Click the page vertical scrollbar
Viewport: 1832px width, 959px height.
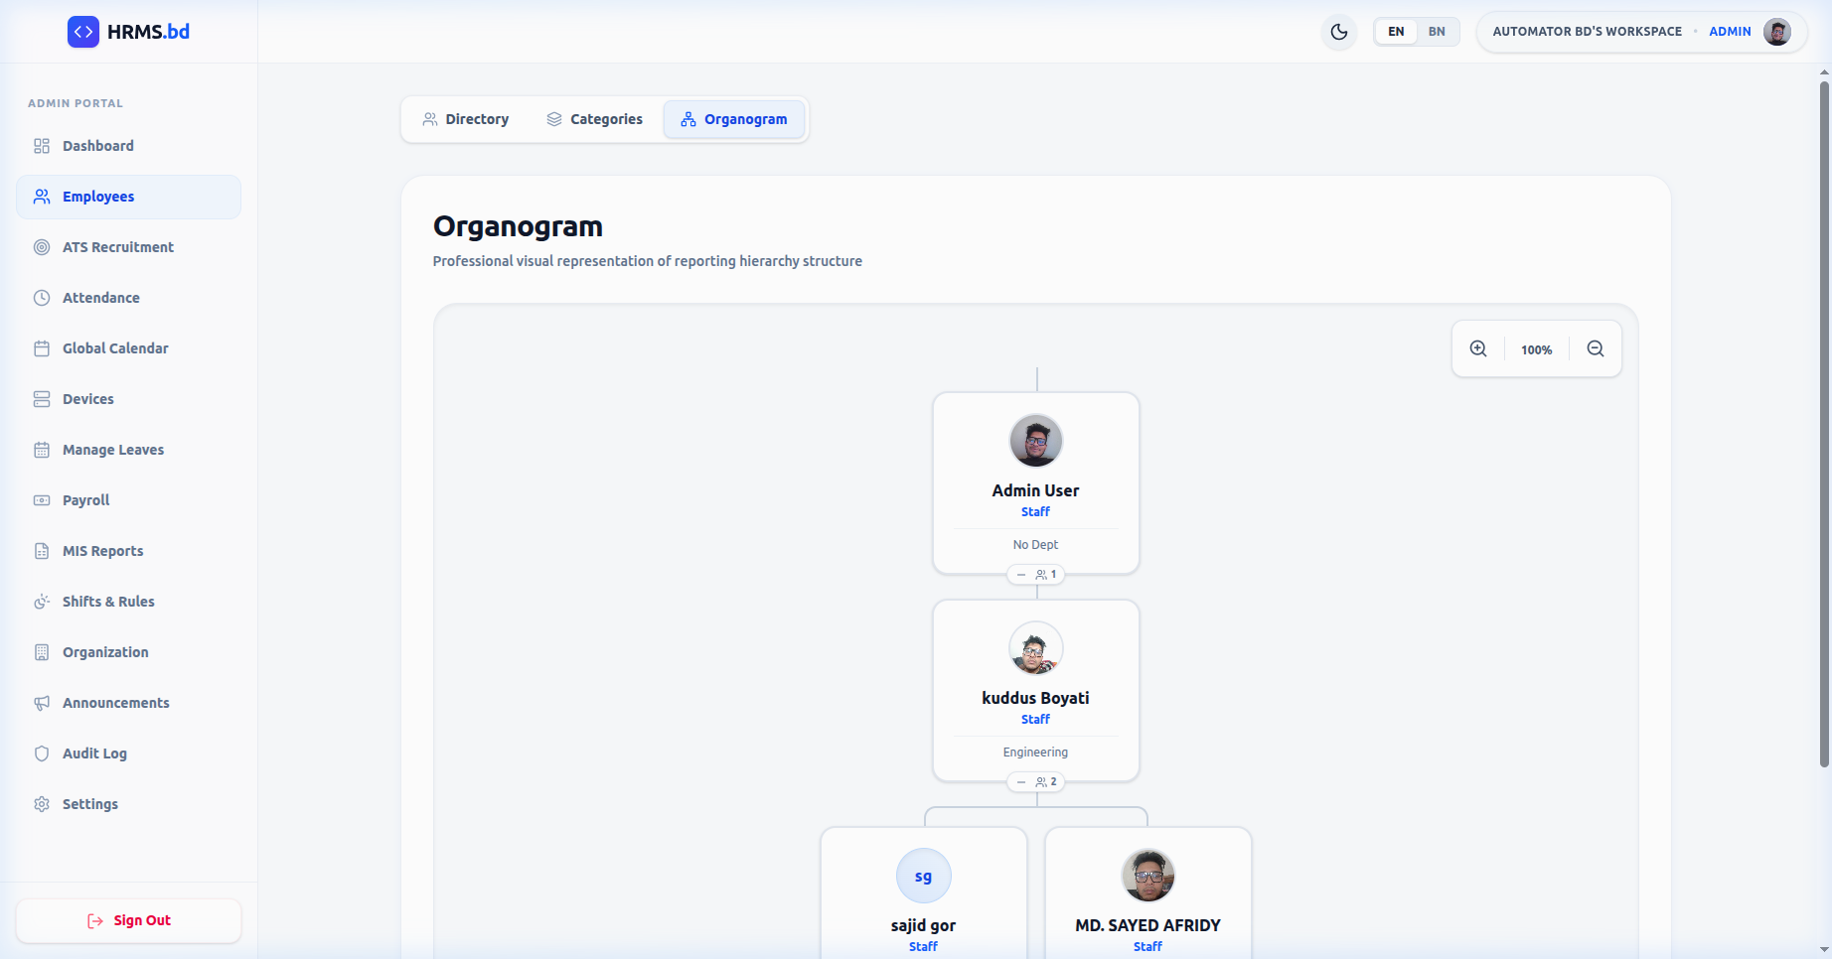point(1824,425)
